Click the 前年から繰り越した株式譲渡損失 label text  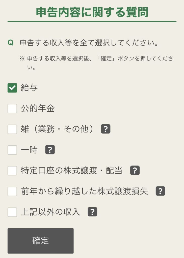click(84, 191)
